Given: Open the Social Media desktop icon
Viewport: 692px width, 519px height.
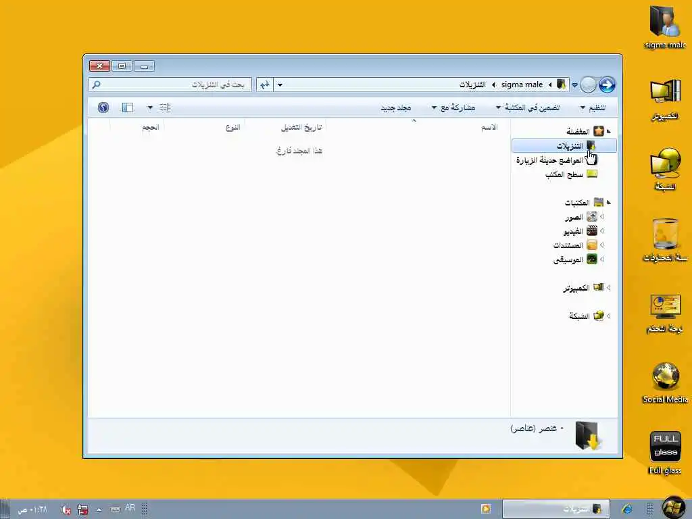Looking at the screenshot, I should (x=665, y=382).
